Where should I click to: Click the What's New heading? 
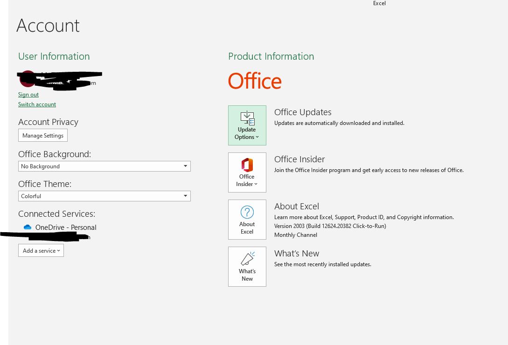point(296,253)
